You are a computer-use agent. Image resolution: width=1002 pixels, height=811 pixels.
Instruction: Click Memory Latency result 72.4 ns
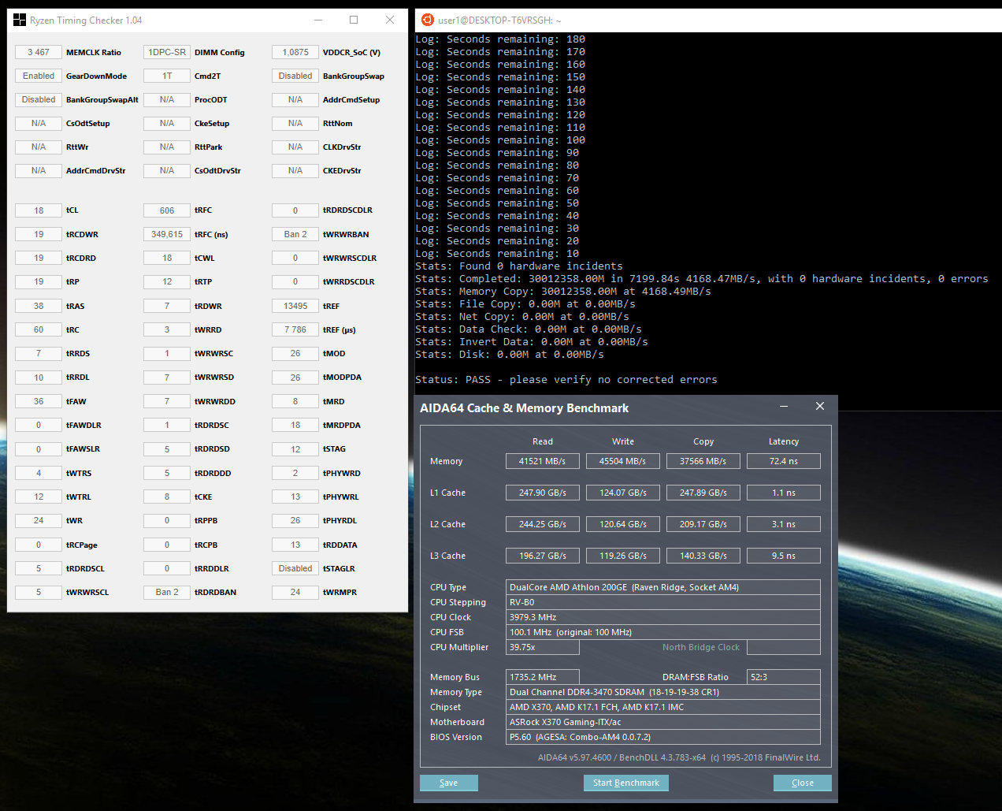tap(784, 461)
